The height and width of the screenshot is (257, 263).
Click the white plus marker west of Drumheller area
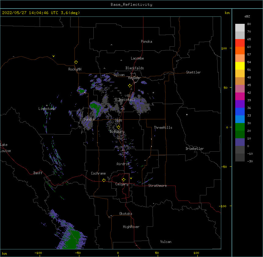(187, 114)
